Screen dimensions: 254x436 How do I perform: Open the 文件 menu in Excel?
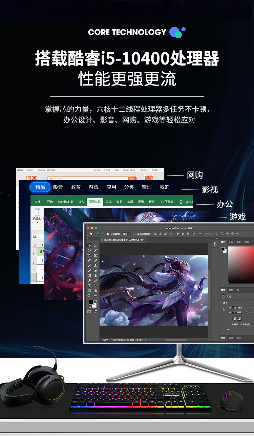tap(37, 202)
